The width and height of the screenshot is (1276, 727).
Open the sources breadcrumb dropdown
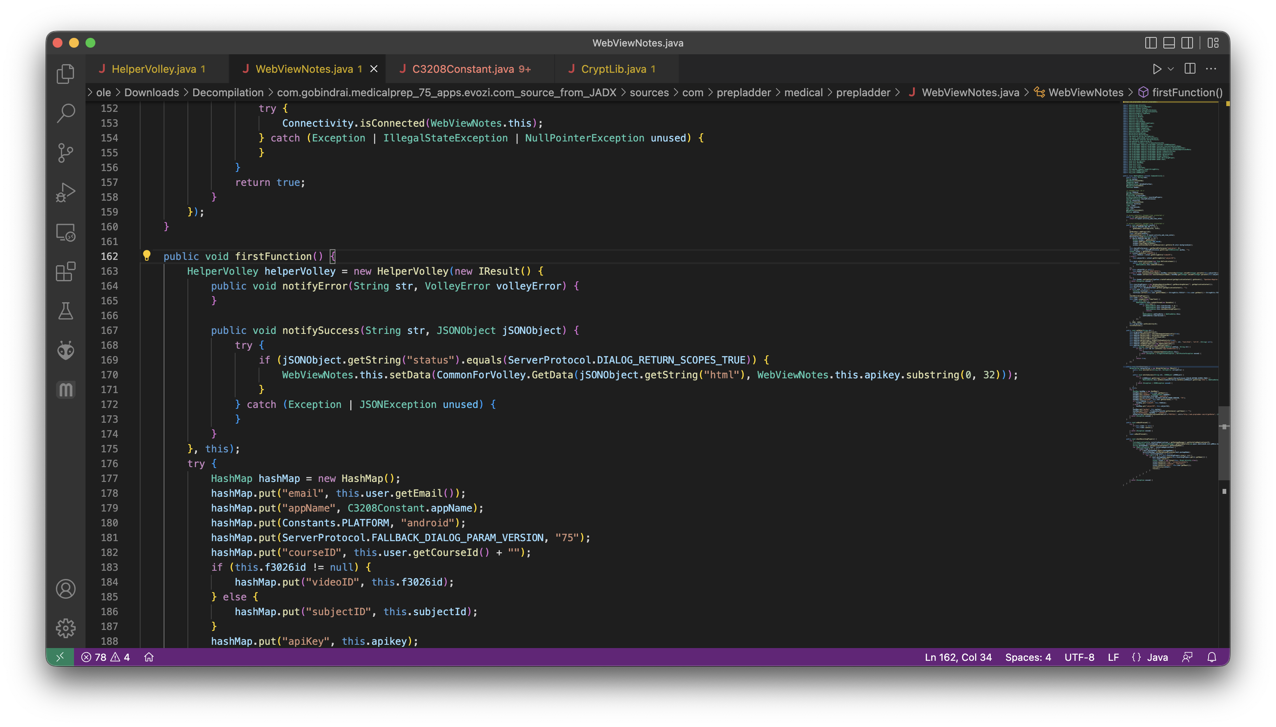(x=649, y=93)
